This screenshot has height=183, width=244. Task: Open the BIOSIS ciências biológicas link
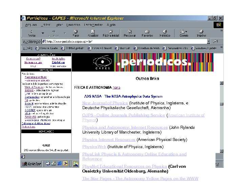(x=29, y=90)
